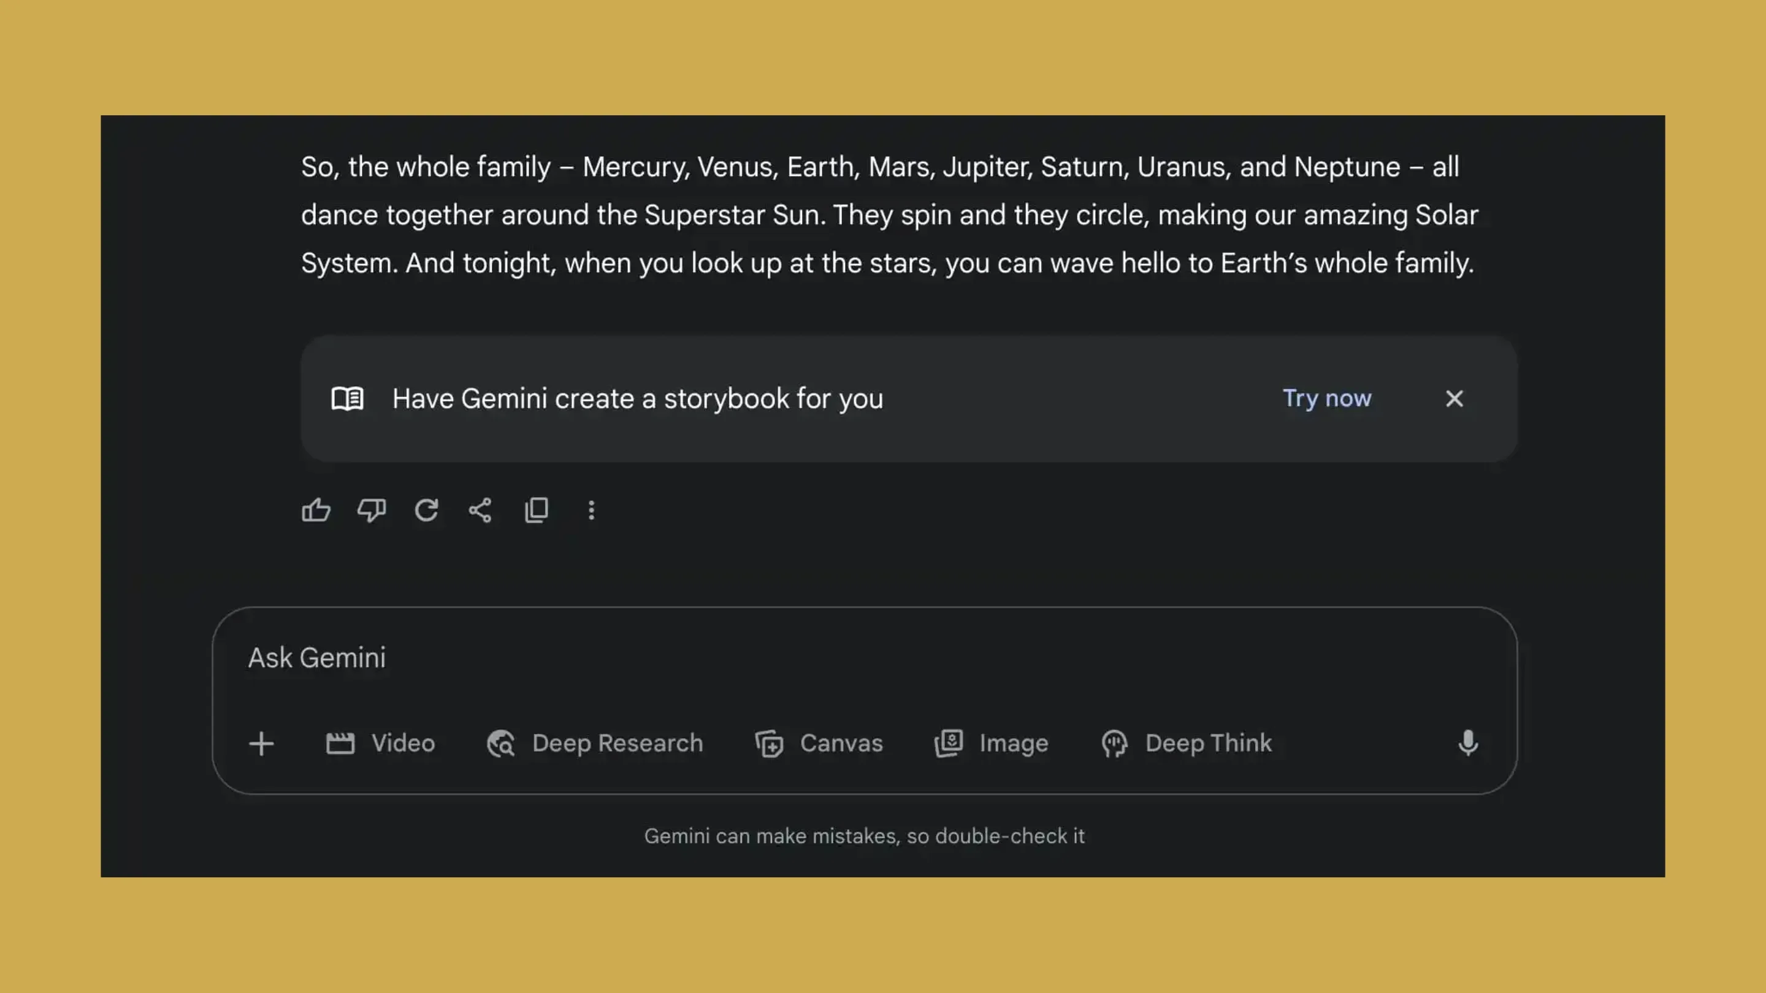Click the response paragraph about the Solar System
The image size is (1766, 993).
click(890, 215)
